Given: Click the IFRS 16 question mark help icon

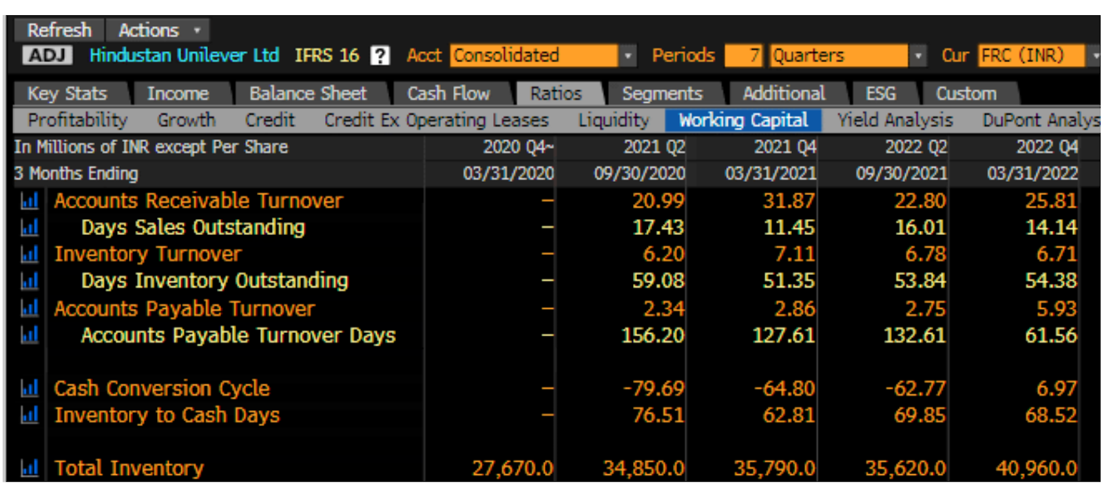Looking at the screenshot, I should (x=380, y=56).
